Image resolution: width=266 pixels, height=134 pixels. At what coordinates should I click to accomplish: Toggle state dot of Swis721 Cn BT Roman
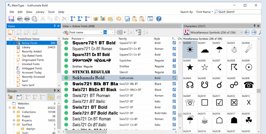66,119
